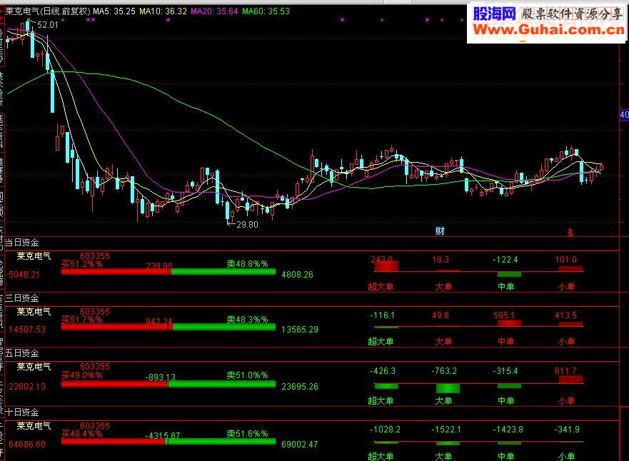Click the MA20: 35.64 indicator label
Screen dimensions: 629x461
point(214,11)
